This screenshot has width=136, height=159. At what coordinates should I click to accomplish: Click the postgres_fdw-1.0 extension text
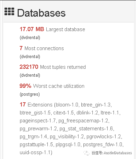(x=102, y=144)
